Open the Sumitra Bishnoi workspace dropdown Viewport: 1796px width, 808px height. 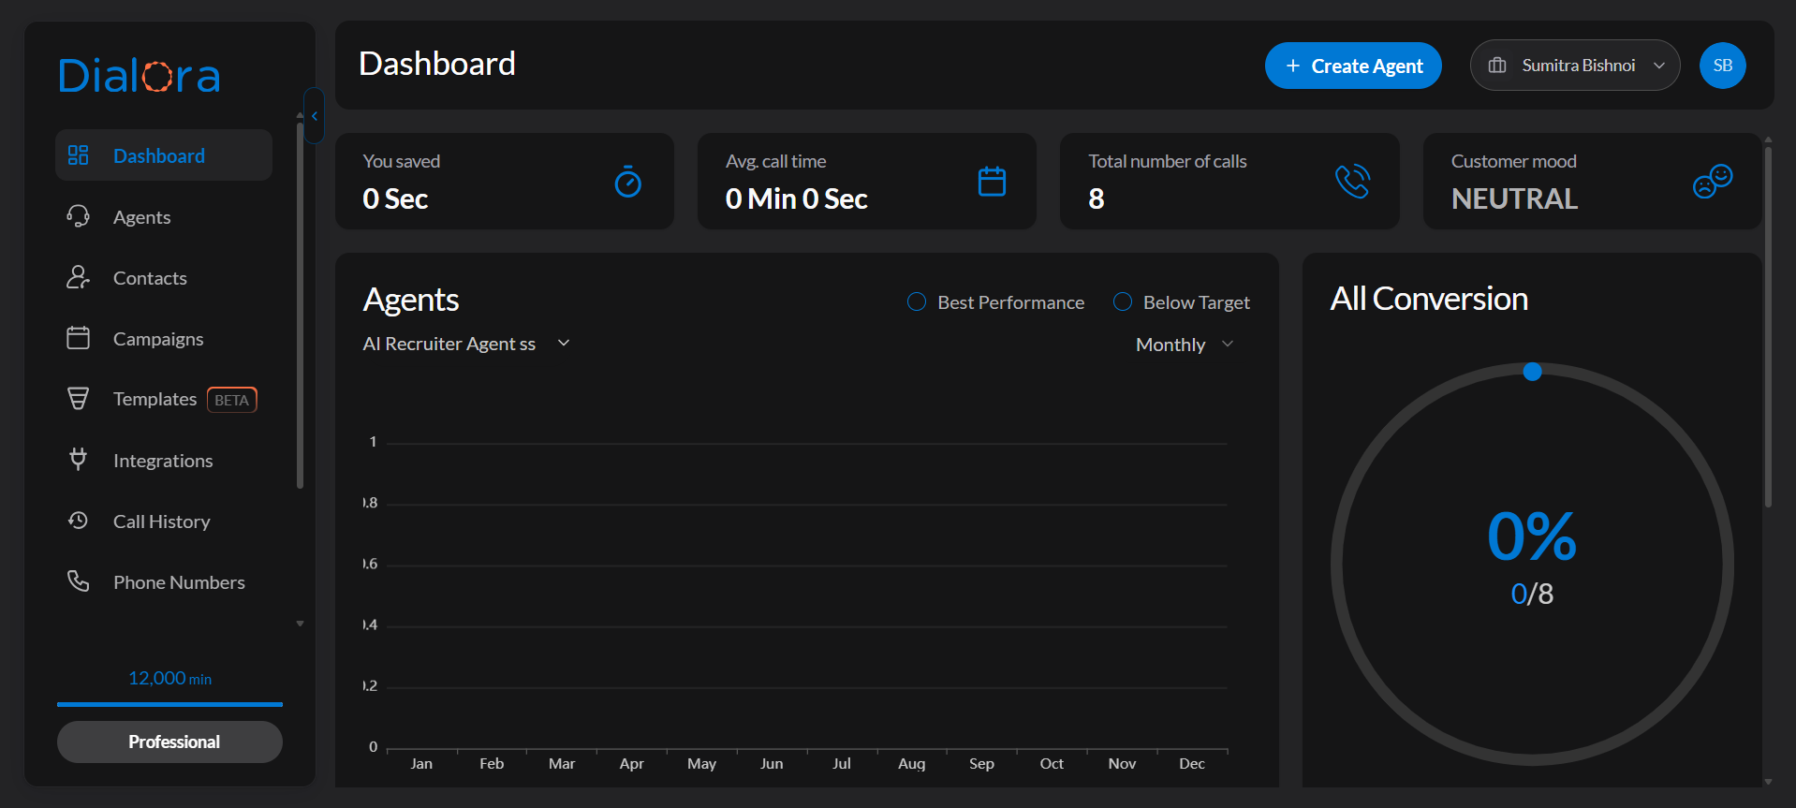(1575, 66)
